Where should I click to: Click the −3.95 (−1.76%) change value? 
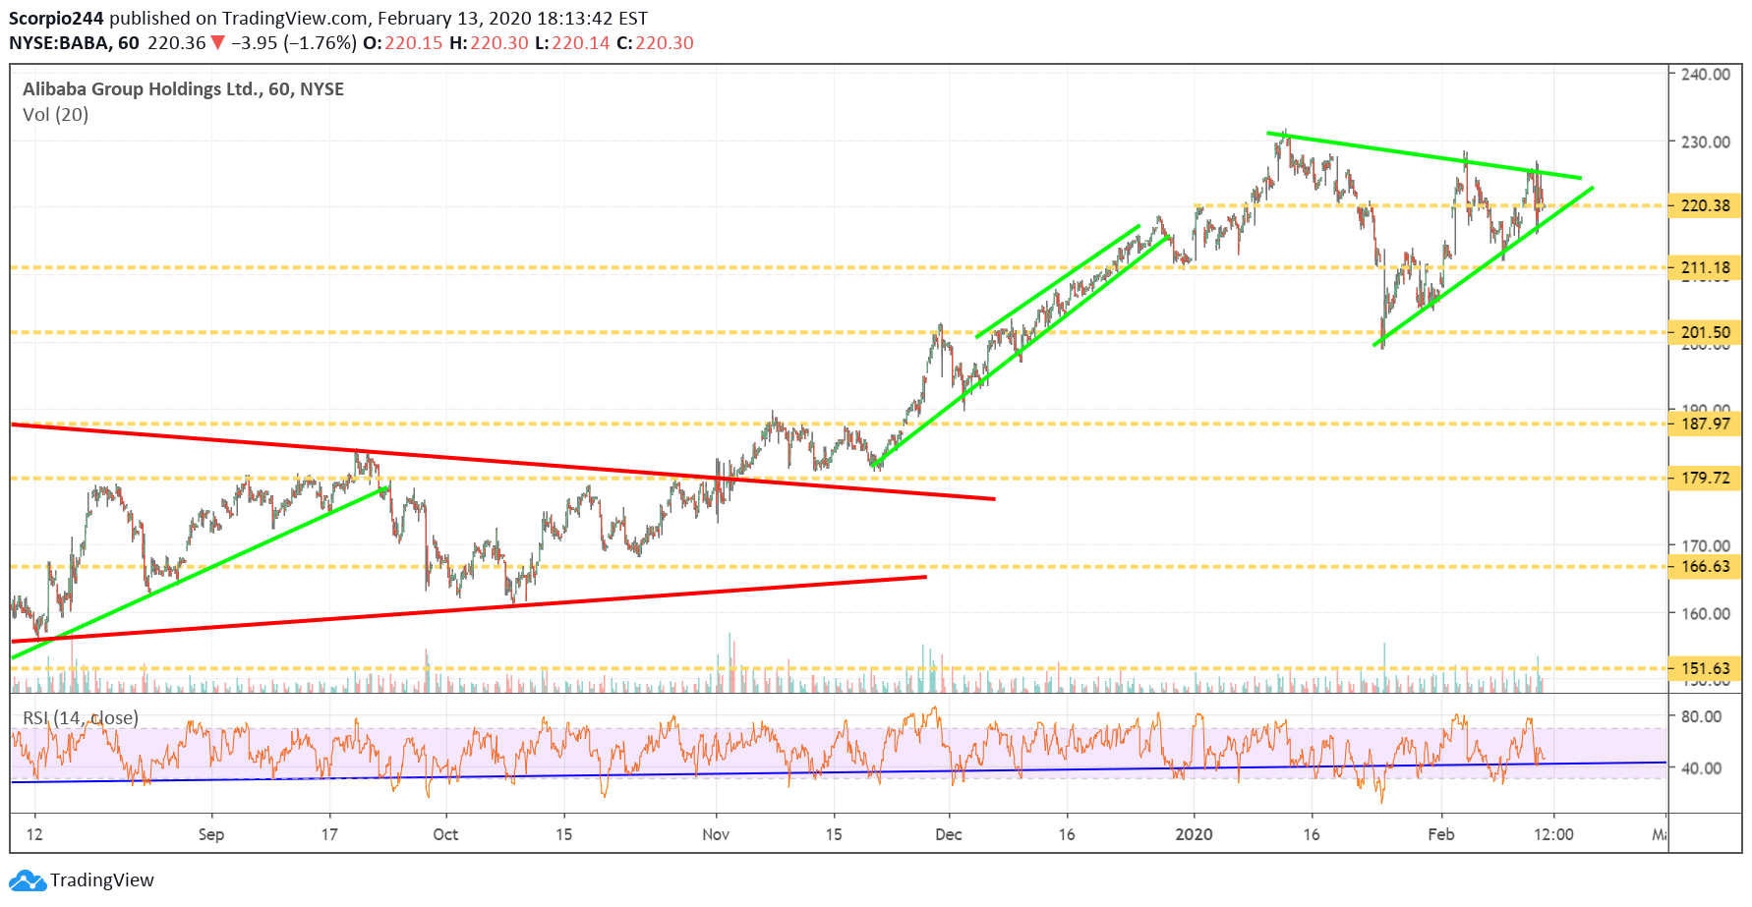pyautogui.click(x=294, y=43)
